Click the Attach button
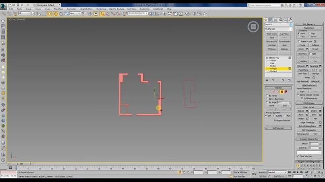This screenshot has height=182, width=325. pos(301,49)
